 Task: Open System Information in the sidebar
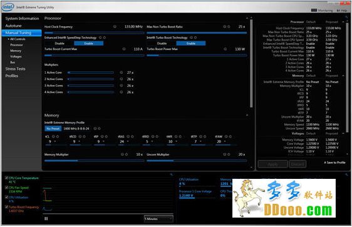22,18
